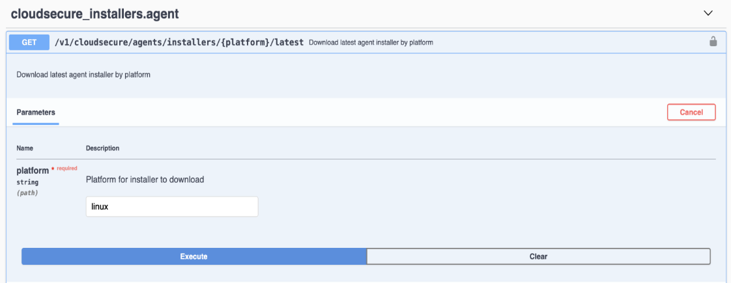
Task: Click the string type label
Action: (x=27, y=182)
